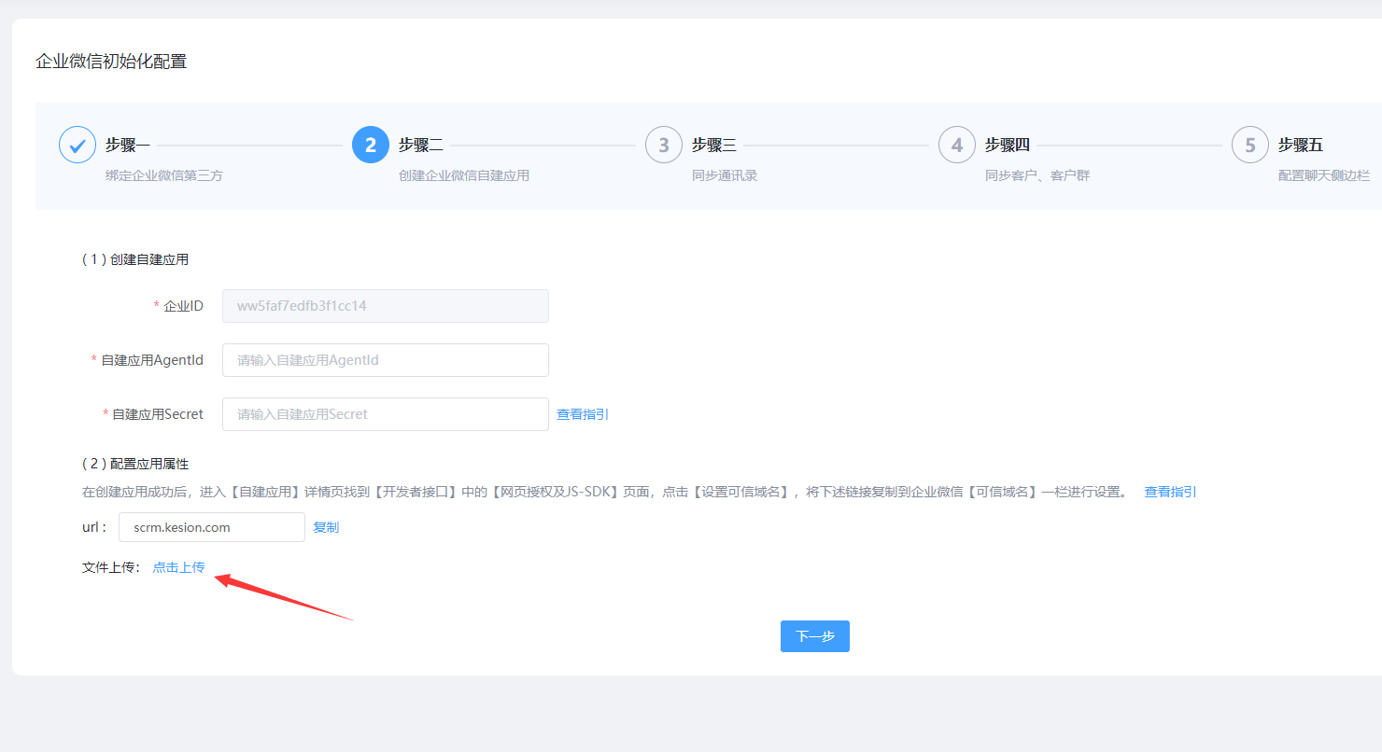Select the 步骤一 step label
1382x752 pixels.
pyautogui.click(x=128, y=146)
